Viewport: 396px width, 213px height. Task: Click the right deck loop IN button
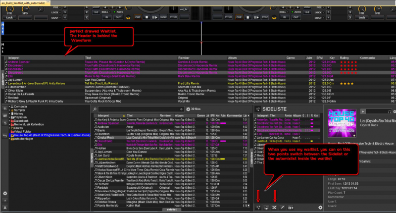pos(284,17)
